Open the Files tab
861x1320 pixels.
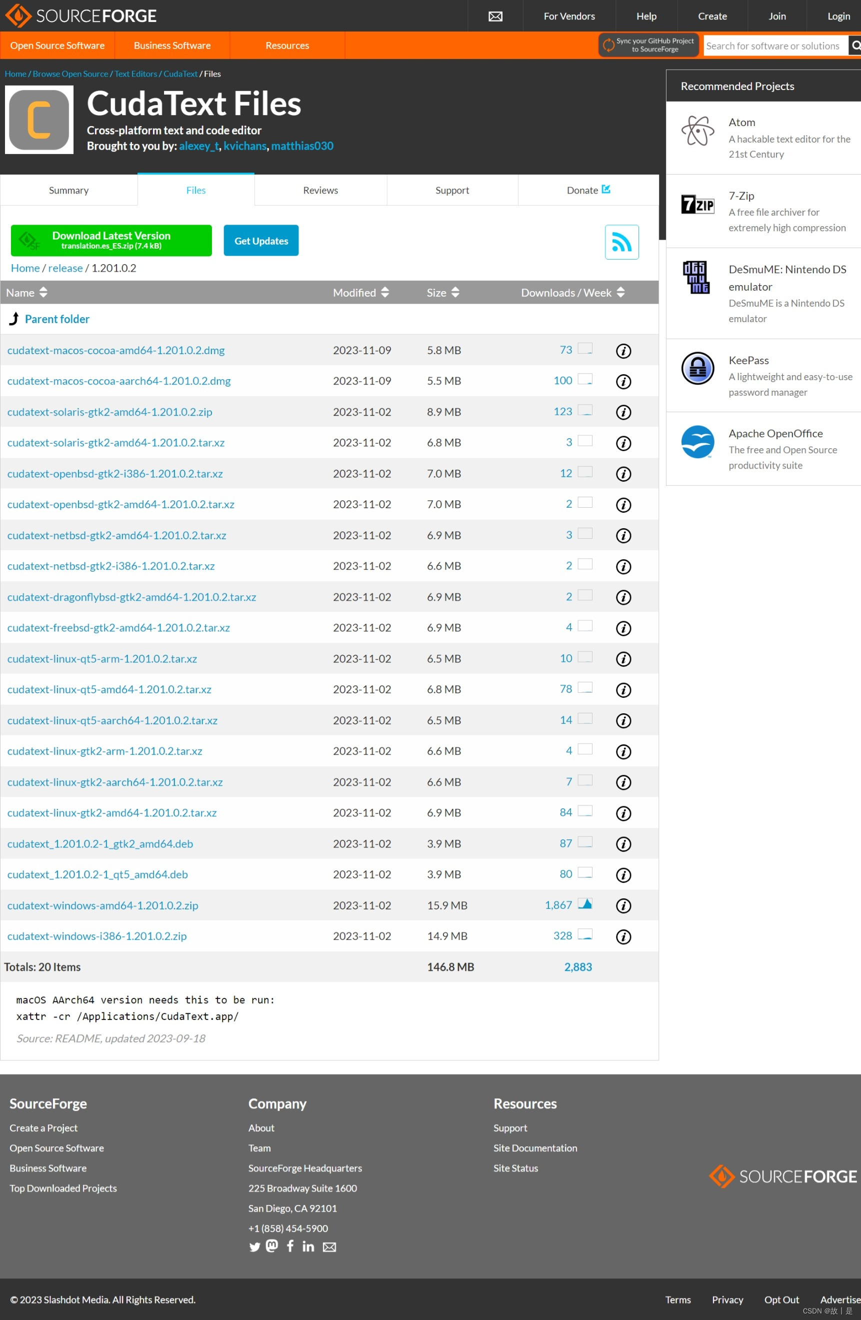pyautogui.click(x=195, y=190)
